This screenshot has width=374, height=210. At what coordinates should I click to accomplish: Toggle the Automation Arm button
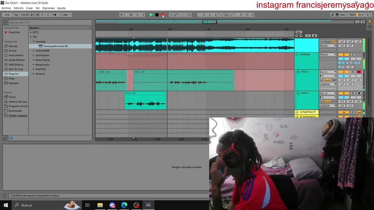tap(176, 15)
